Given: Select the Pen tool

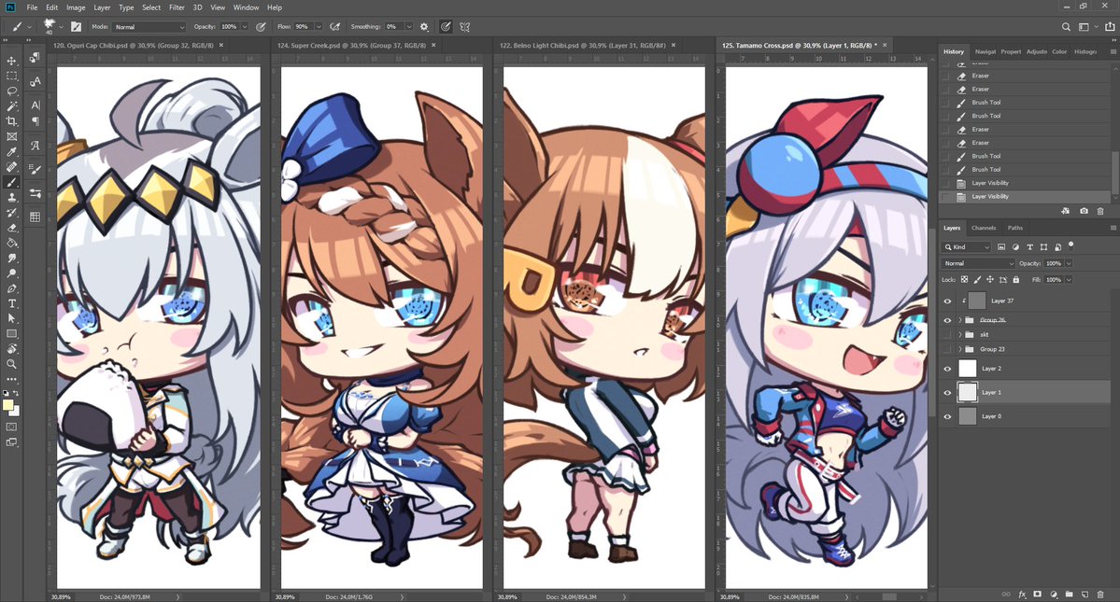Looking at the screenshot, I should coord(11,289).
